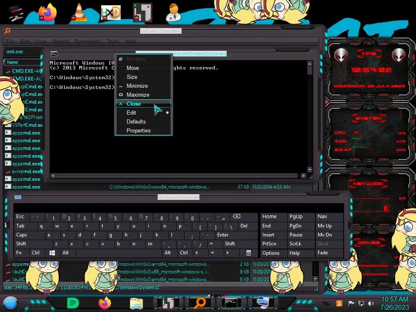Click Everything results scrollbar down arrow
Viewport: 416px width, 312px height.
coord(315,279)
